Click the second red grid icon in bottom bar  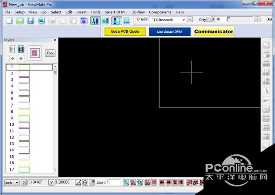pyautogui.click(x=154, y=182)
